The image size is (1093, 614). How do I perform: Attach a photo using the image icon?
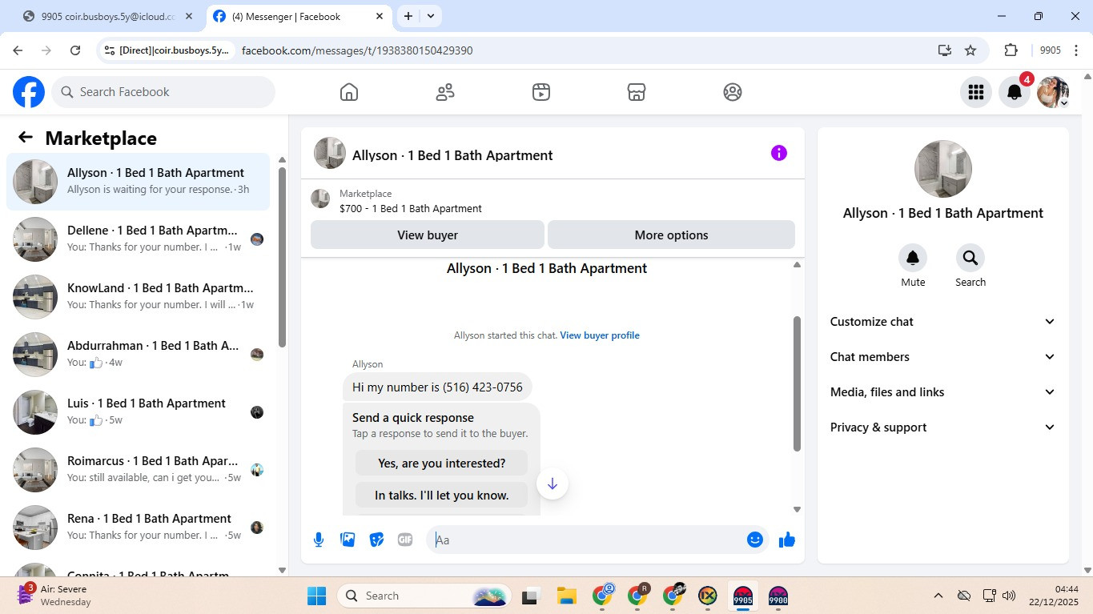coord(348,540)
